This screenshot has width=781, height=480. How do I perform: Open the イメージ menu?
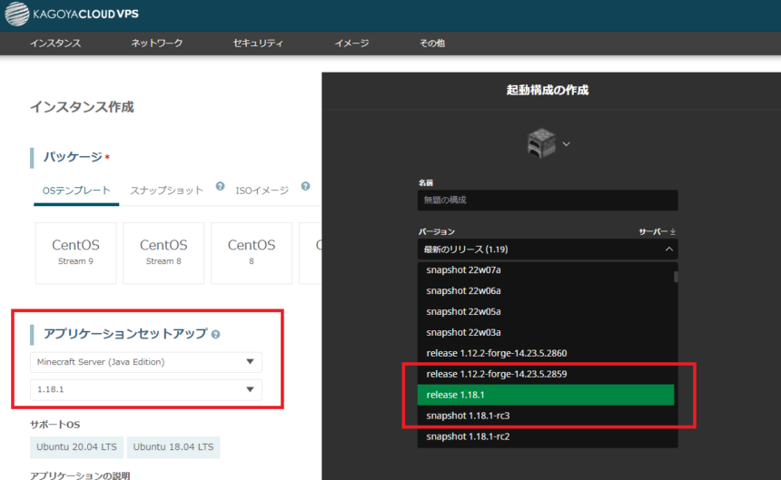coord(351,44)
